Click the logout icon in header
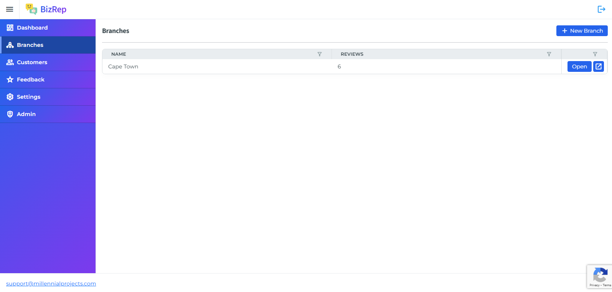The height and width of the screenshot is (292, 612). (x=601, y=9)
